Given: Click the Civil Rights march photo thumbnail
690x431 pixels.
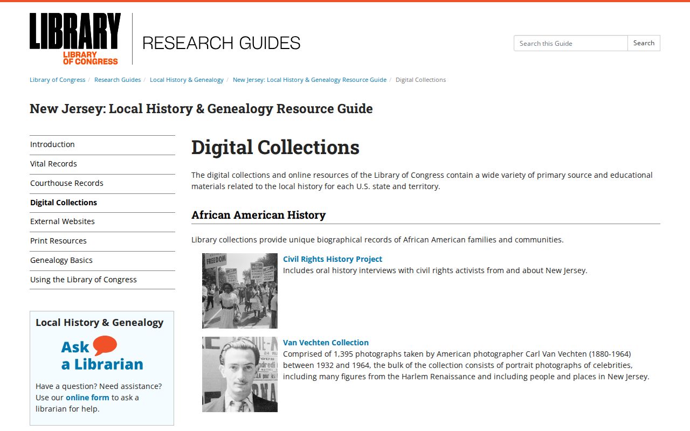Looking at the screenshot, I should pos(240,291).
